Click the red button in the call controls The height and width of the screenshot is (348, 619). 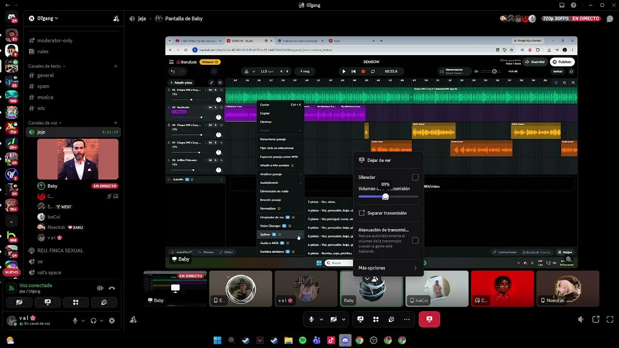(x=429, y=319)
